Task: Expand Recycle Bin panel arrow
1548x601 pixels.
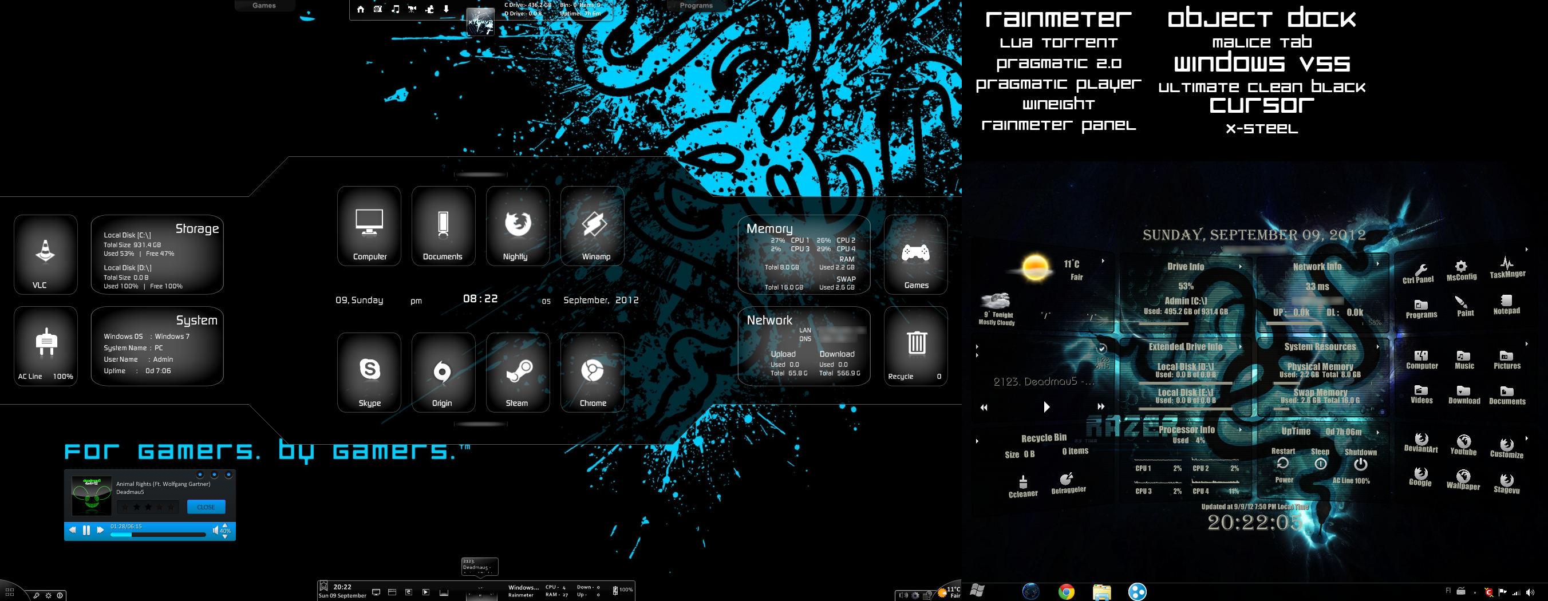Action: 977,441
